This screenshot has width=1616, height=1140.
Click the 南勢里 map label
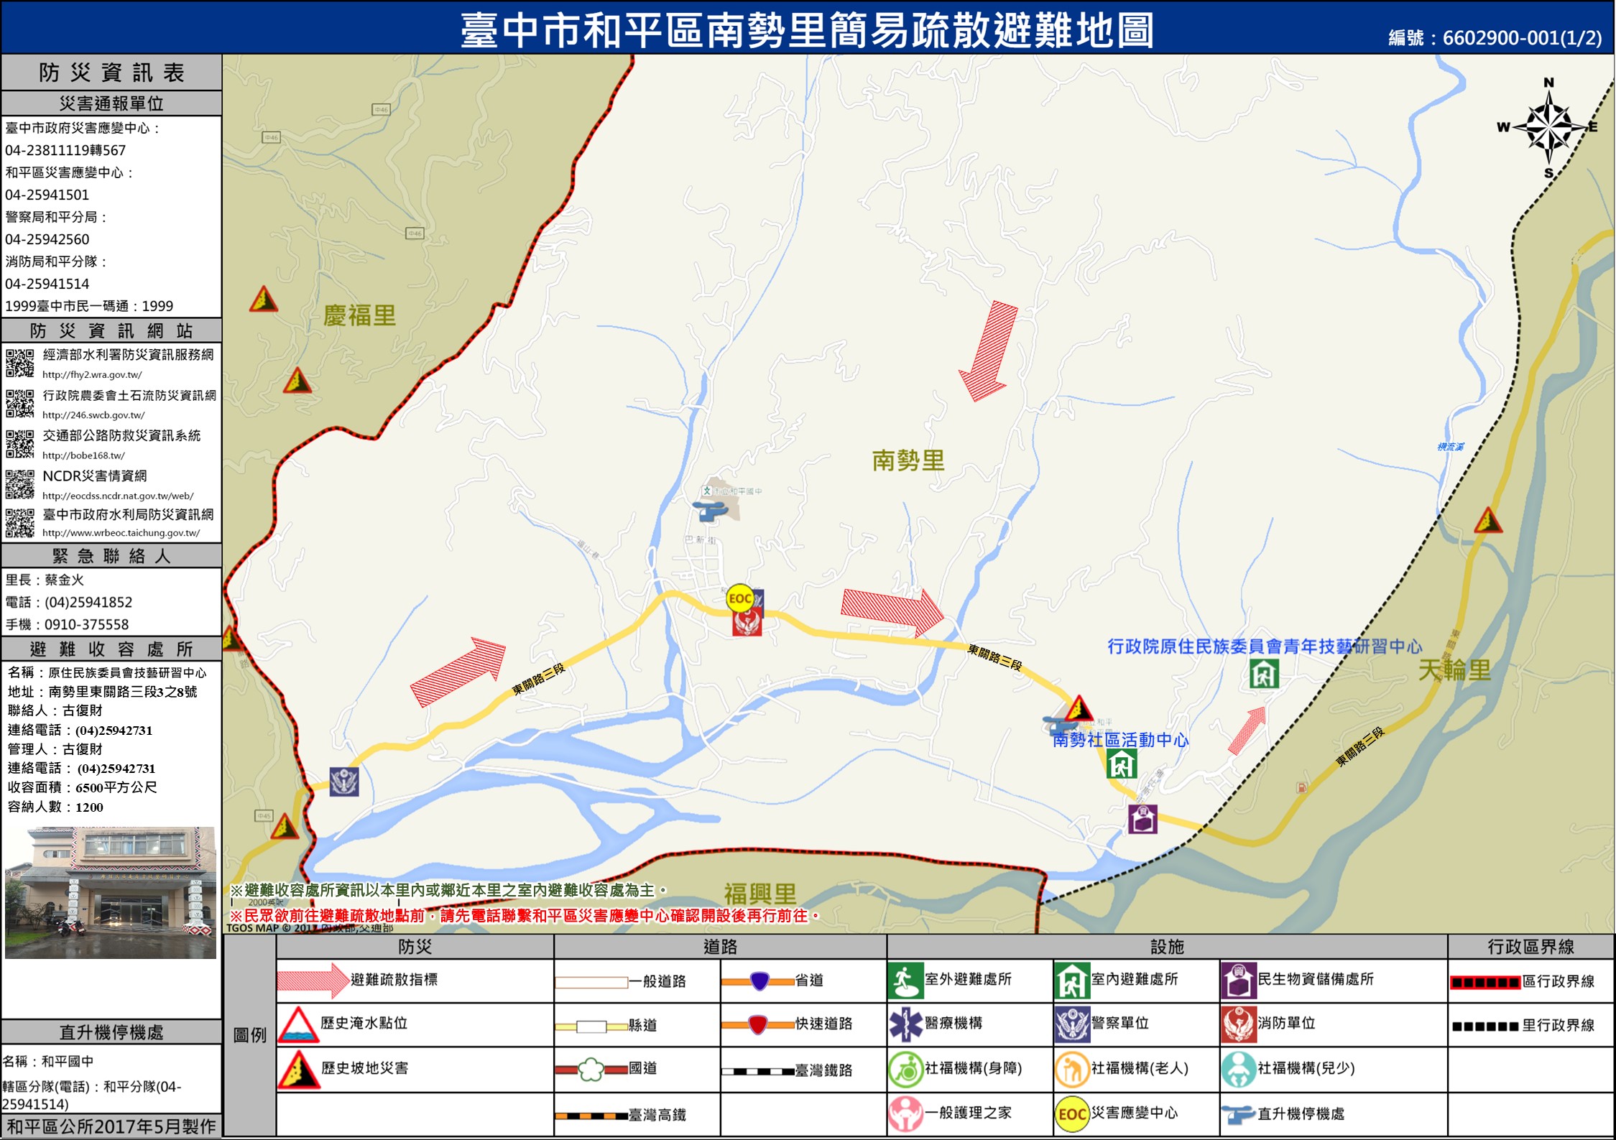coord(908,460)
